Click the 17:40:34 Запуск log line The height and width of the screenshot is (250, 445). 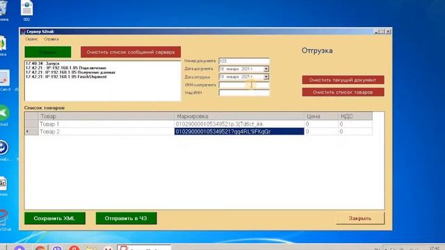click(x=42, y=64)
